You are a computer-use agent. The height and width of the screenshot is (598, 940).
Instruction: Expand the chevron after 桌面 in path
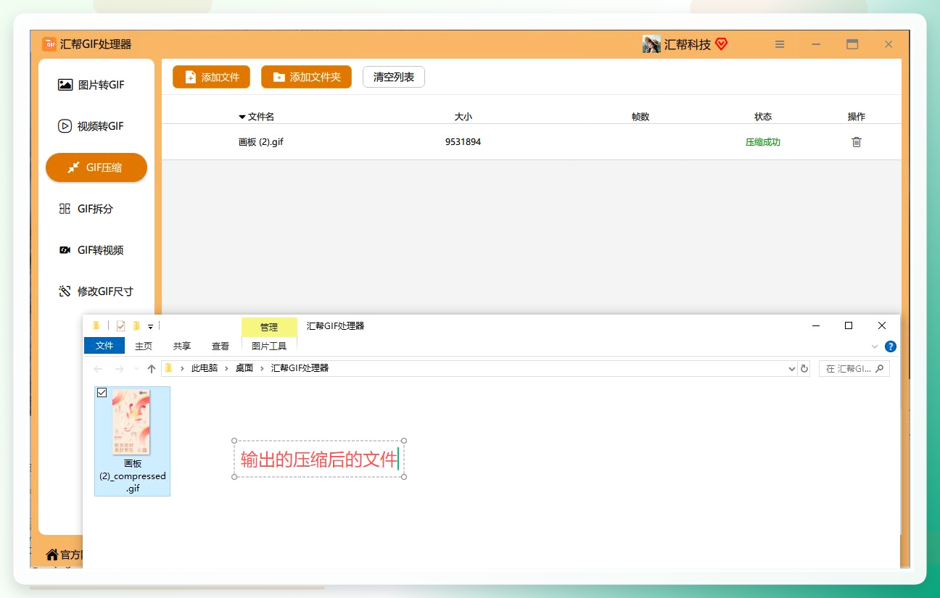click(262, 368)
